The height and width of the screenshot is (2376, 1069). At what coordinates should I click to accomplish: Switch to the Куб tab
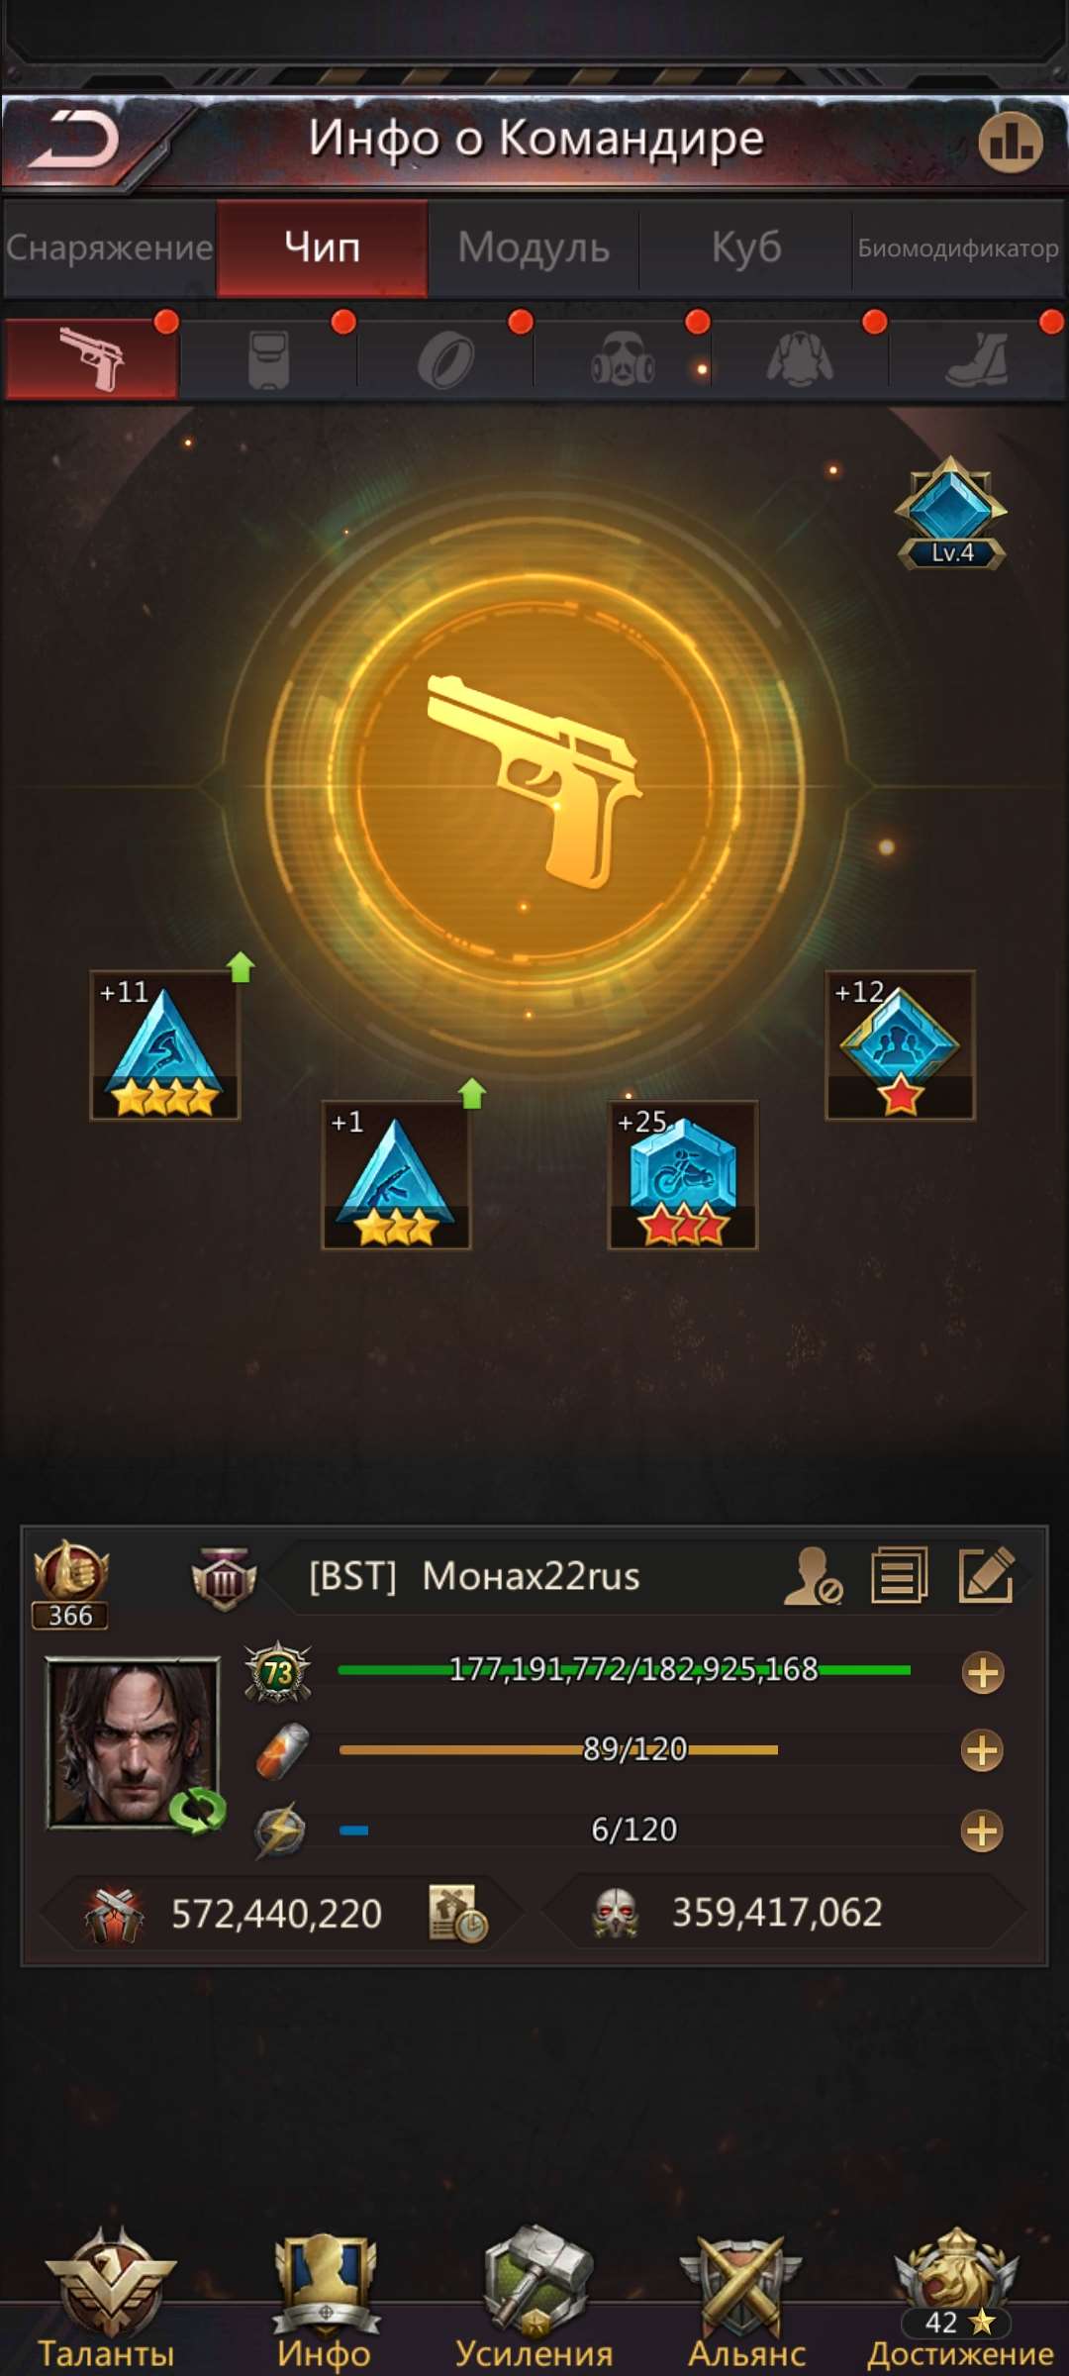pos(746,247)
